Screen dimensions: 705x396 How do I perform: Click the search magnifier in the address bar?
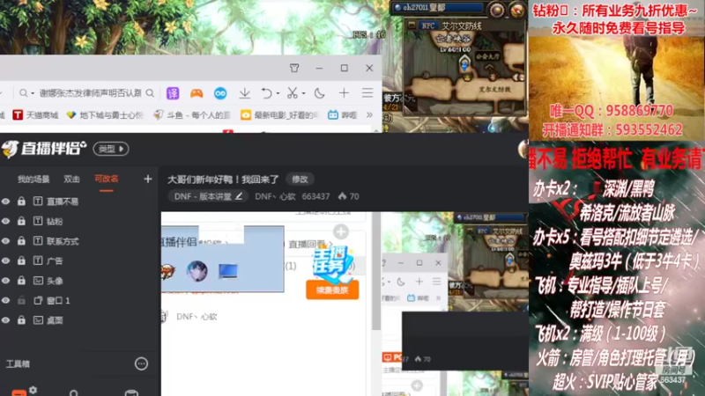150,93
